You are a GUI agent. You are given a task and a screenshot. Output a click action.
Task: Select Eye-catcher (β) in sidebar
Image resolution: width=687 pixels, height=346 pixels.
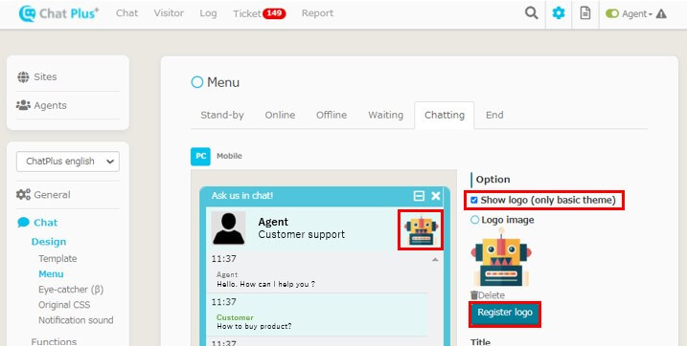point(71,290)
